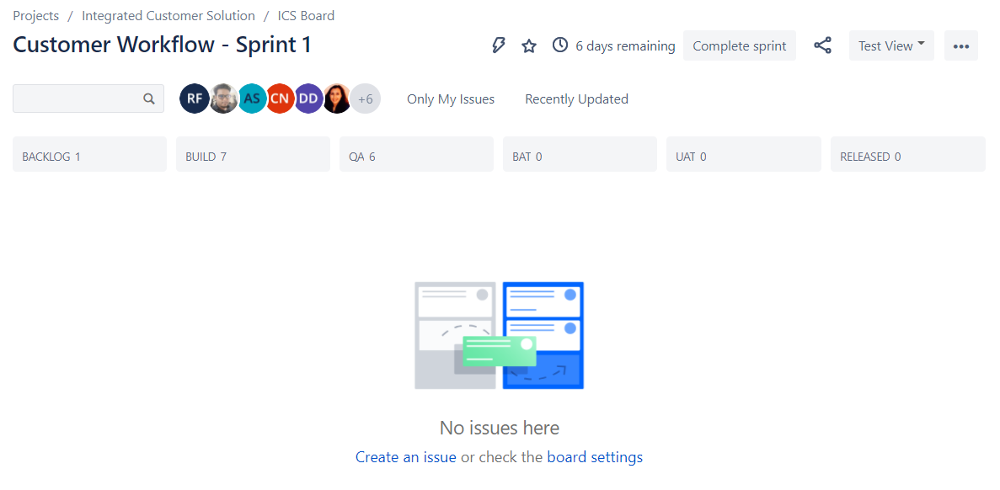This screenshot has width=1000, height=490.
Task: Go to Projects breadcrumb link
Action: pyautogui.click(x=35, y=15)
